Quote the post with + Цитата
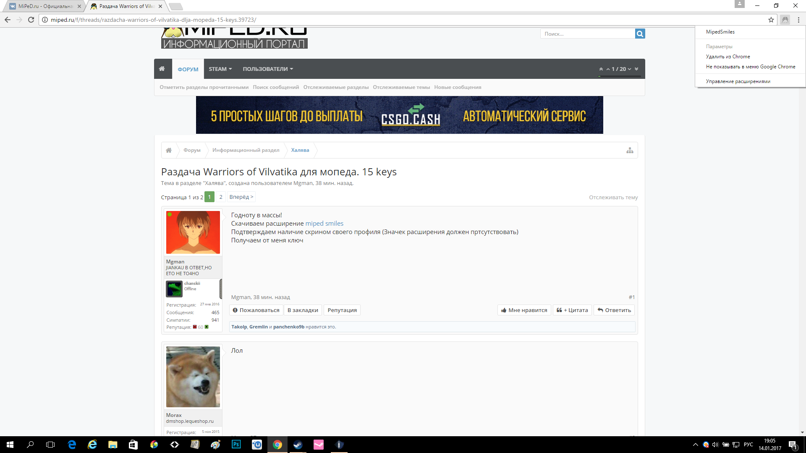Screen dimensions: 806x453 (x=572, y=310)
